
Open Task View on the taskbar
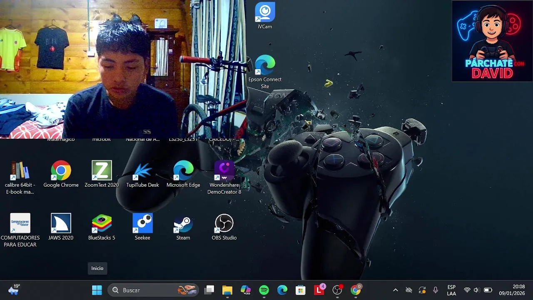coord(209,290)
